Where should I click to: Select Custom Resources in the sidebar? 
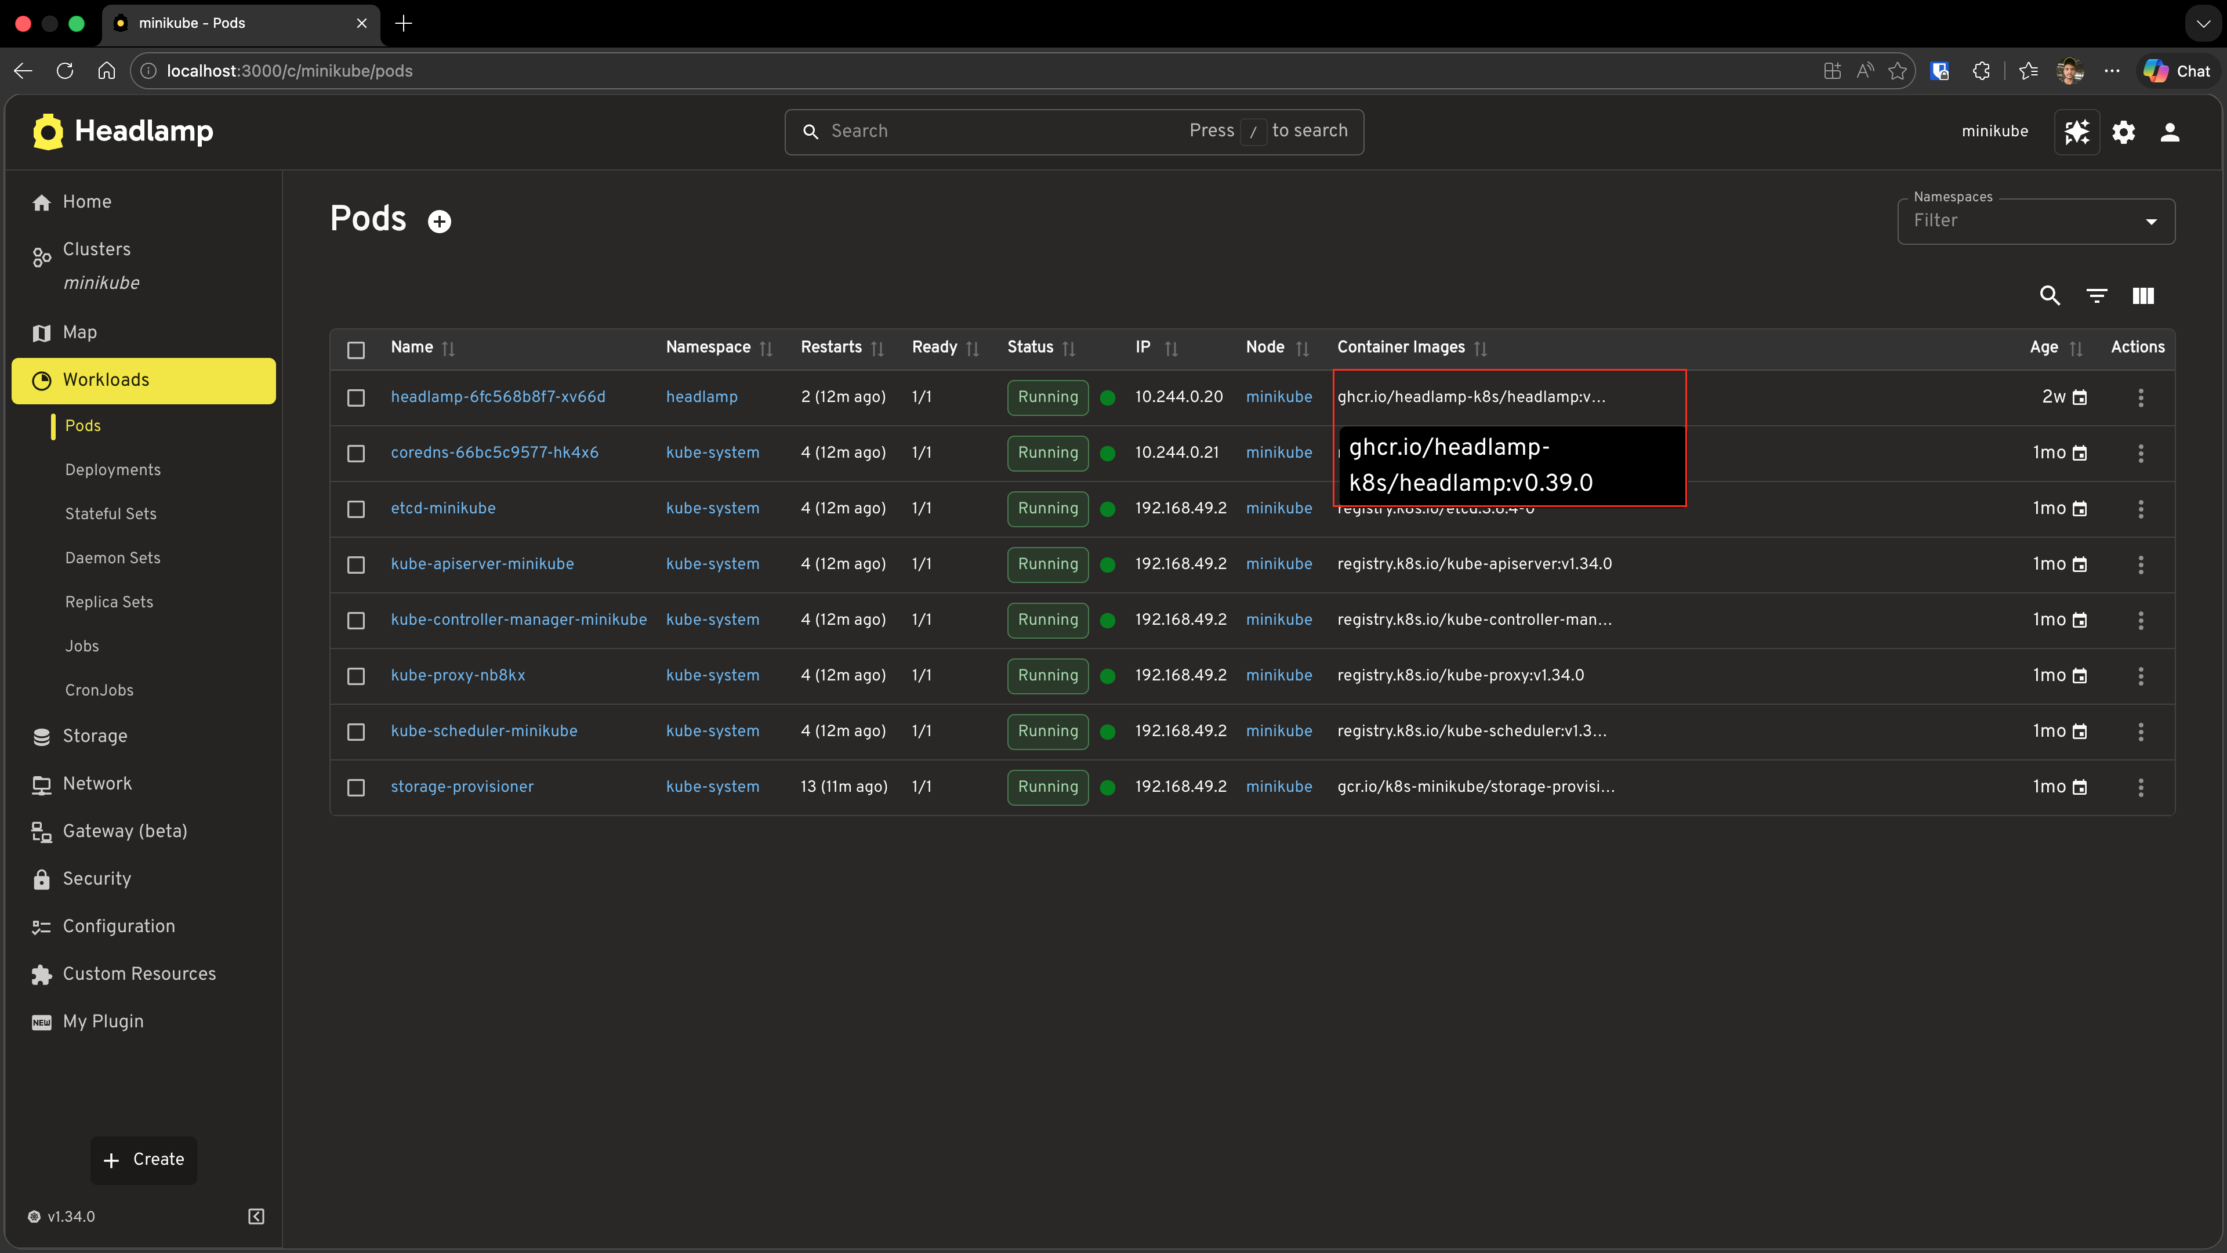coord(139,973)
